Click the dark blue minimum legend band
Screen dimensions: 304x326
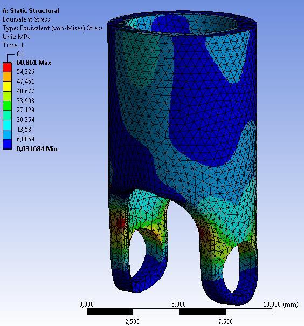pos(7,144)
